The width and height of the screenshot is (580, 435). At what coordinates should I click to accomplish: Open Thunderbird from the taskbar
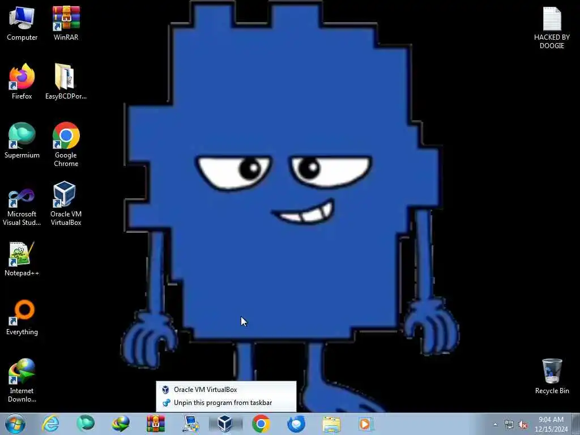pyautogui.click(x=296, y=424)
